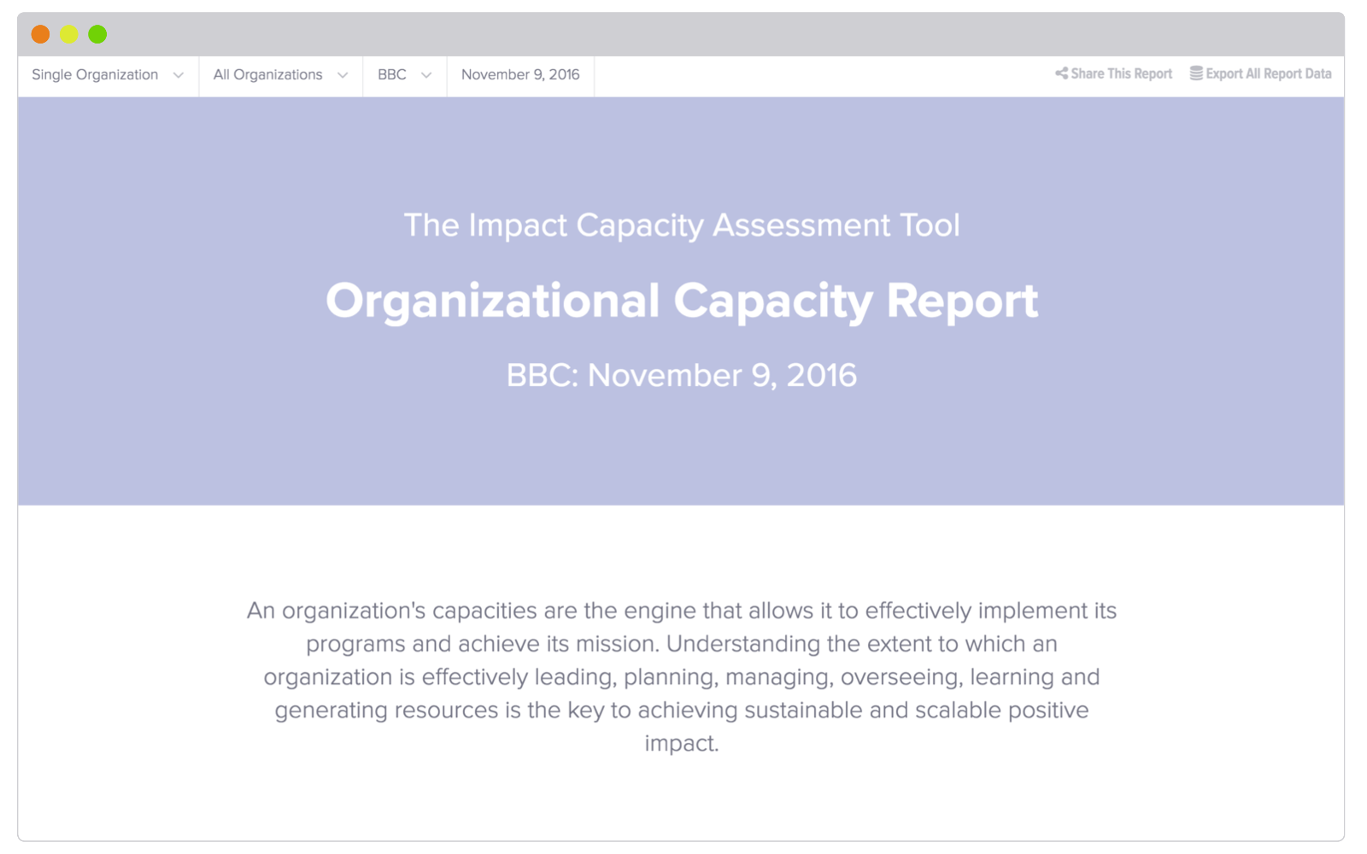Screen dimensions: 1367x854
Task: Select the November 9, 2016 date field
Action: pos(520,75)
